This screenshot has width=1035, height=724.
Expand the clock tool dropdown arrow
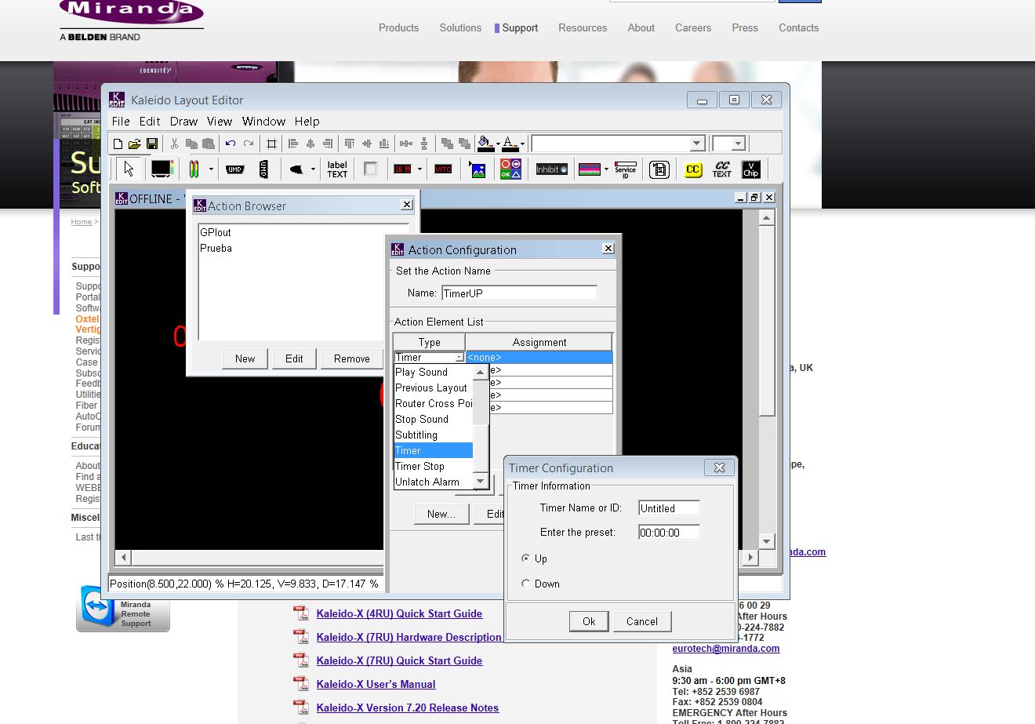click(x=419, y=169)
